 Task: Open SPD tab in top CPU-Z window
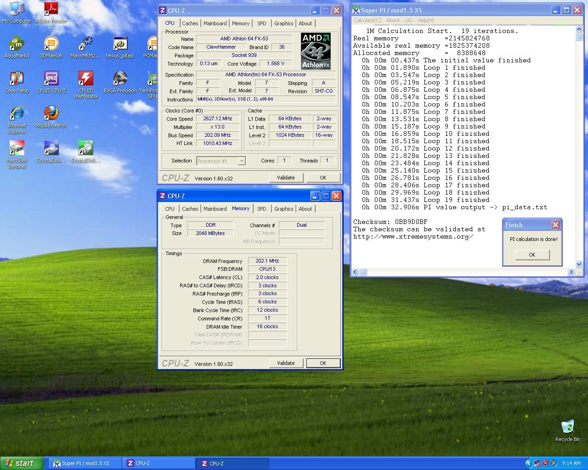[261, 23]
